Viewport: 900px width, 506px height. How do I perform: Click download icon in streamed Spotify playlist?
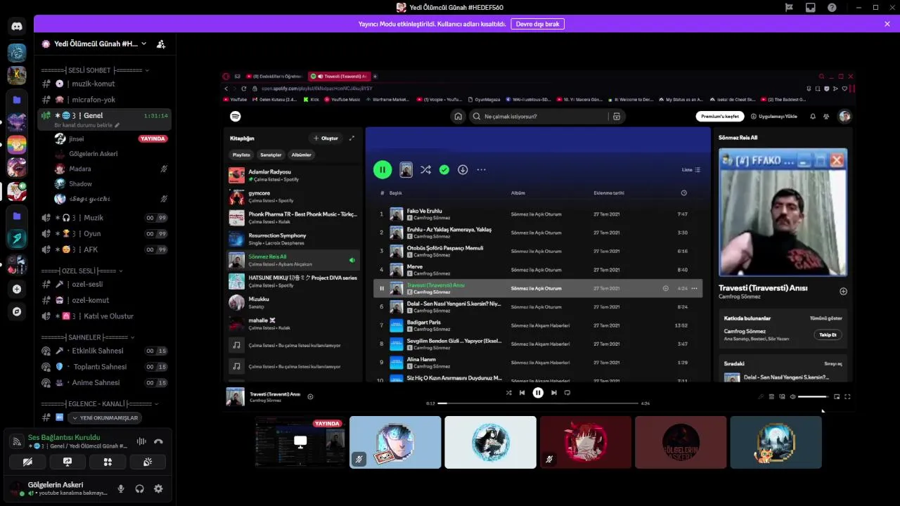463,169
